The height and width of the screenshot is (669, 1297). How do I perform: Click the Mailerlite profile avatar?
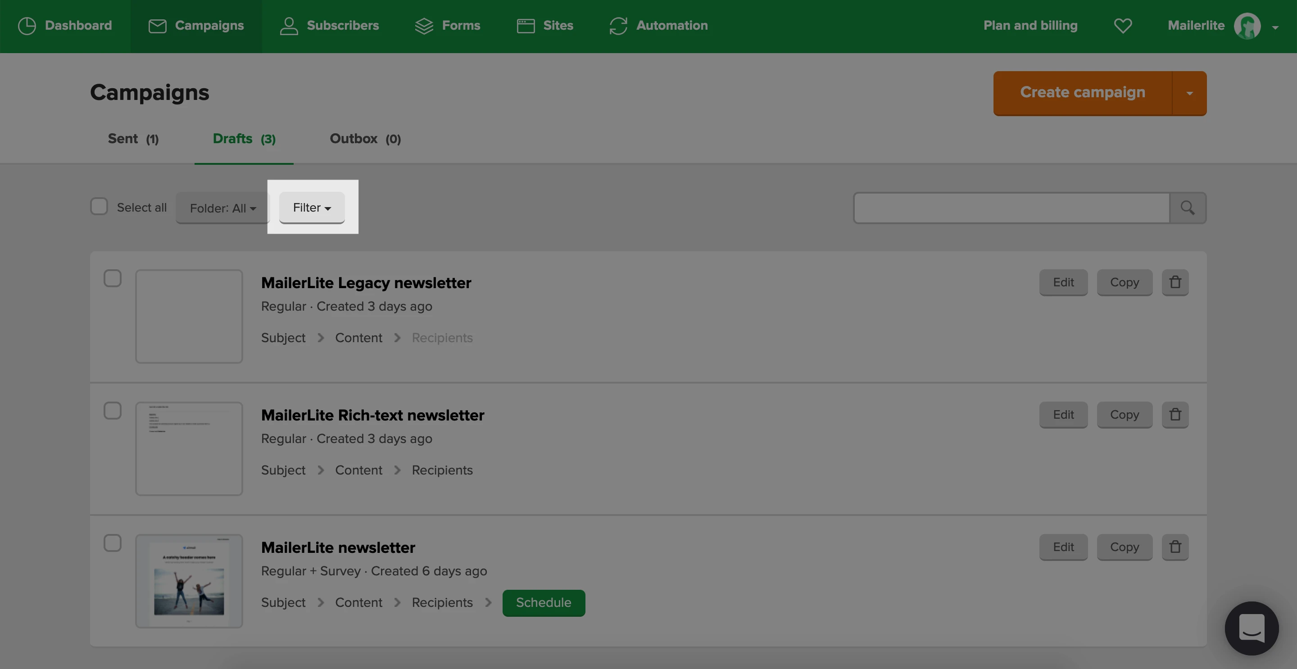click(x=1247, y=26)
